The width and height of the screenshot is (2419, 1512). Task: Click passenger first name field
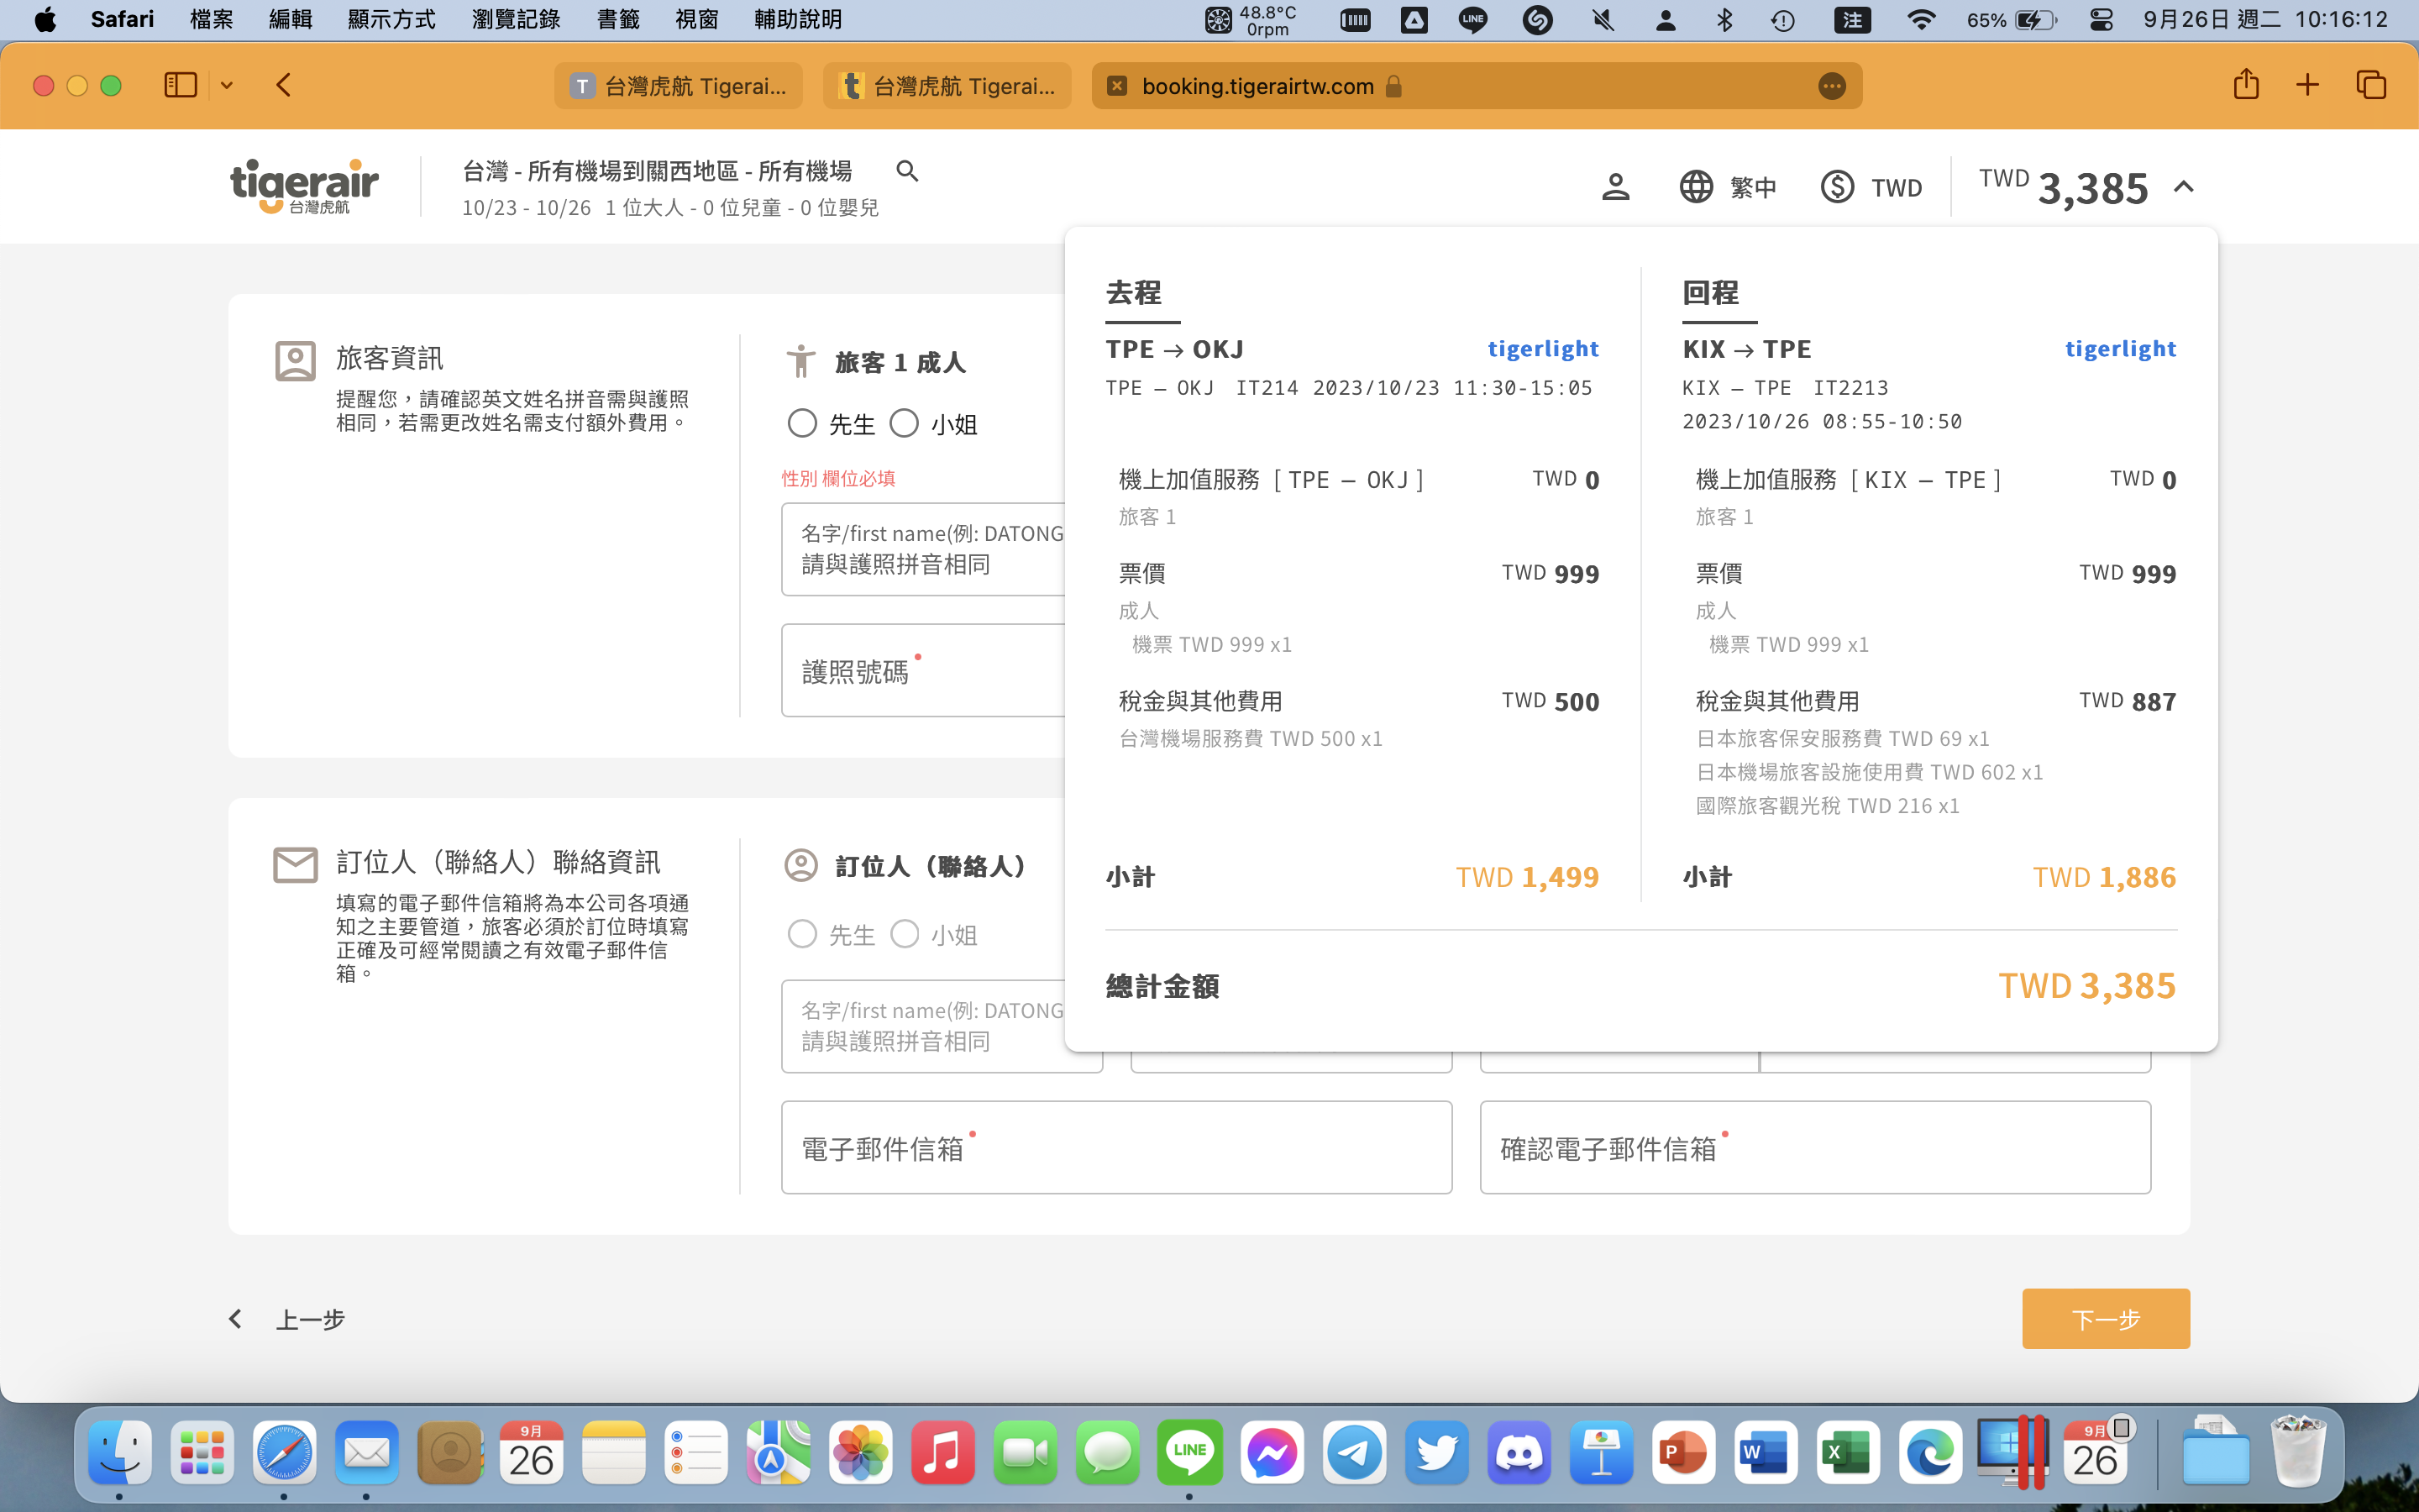click(924, 549)
